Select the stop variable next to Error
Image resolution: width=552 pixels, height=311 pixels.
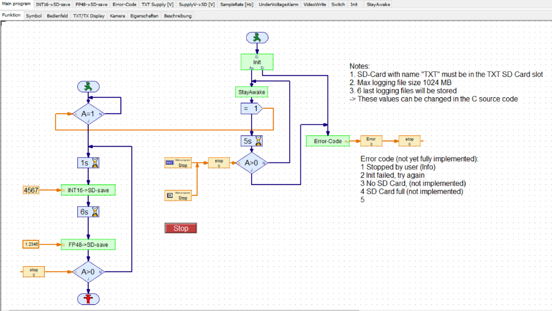tap(410, 141)
